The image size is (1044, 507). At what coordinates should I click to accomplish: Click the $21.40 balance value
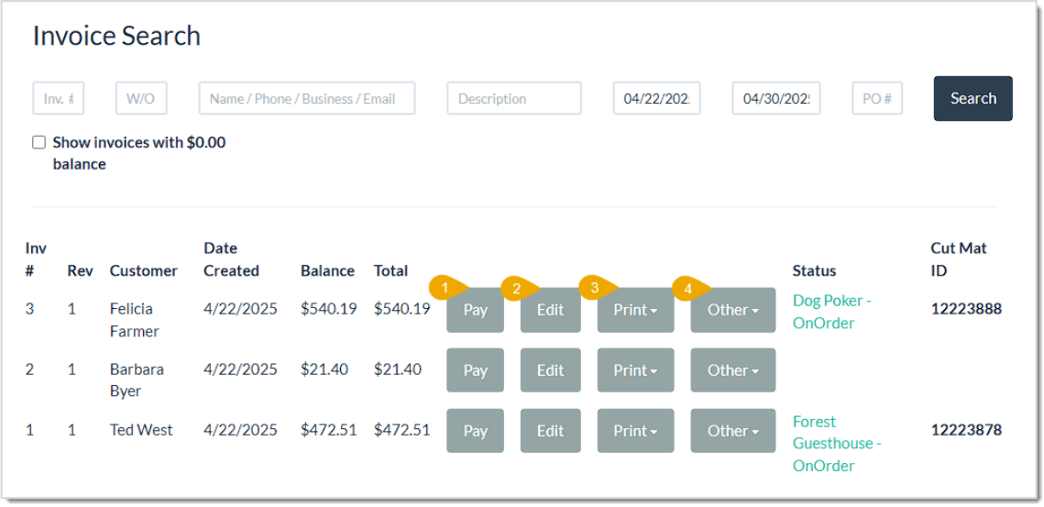click(324, 369)
